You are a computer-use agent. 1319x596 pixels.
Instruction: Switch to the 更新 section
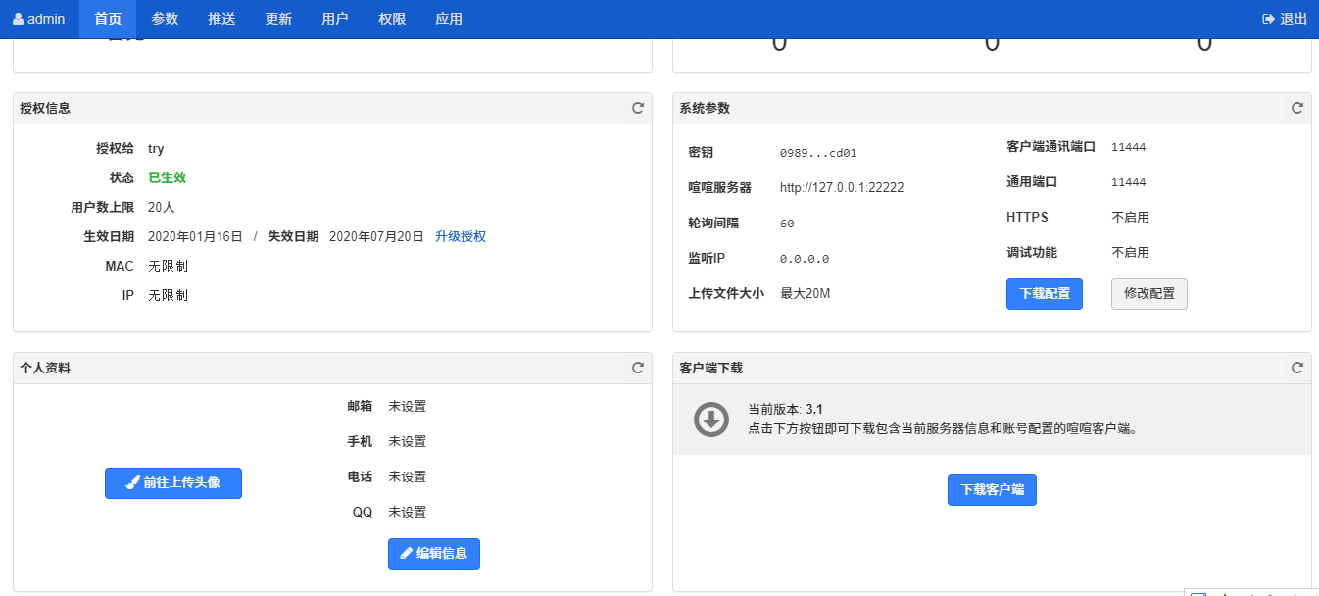pyautogui.click(x=278, y=19)
